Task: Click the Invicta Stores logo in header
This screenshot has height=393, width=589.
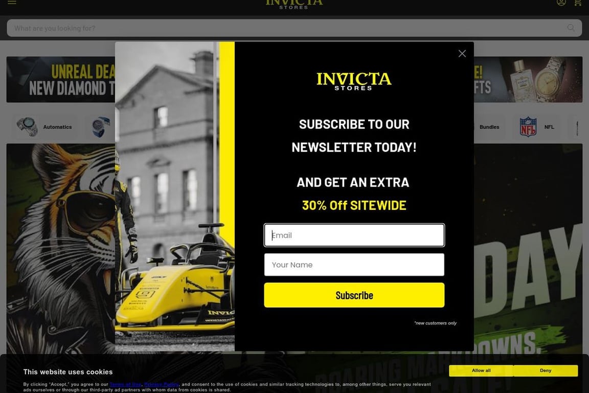Action: (294, 4)
